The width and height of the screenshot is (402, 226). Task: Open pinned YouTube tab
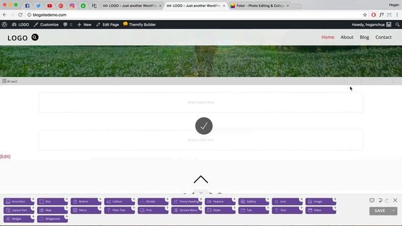50,6
